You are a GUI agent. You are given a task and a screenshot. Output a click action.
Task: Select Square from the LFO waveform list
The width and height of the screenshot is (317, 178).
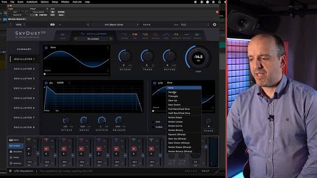(184, 92)
